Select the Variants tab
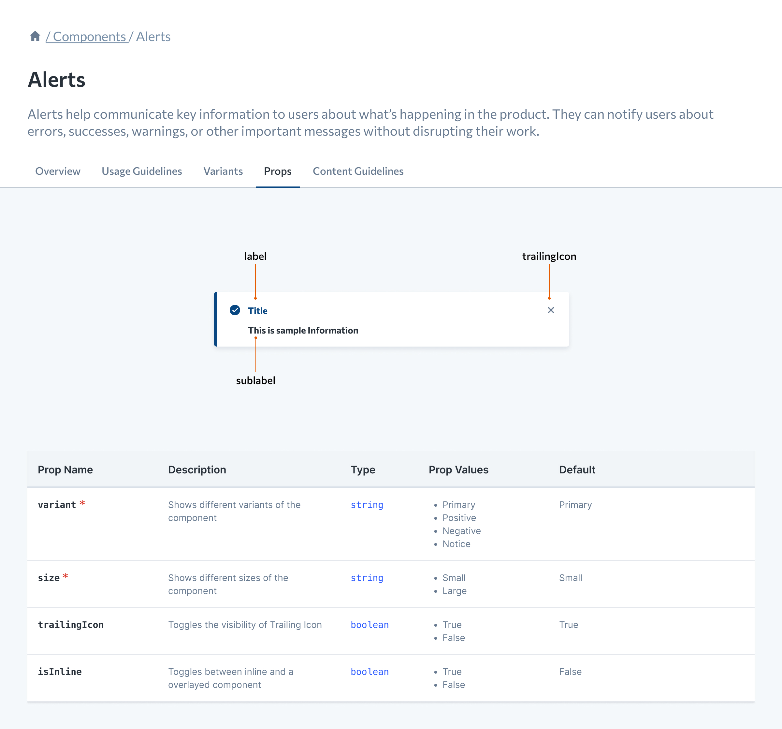The height and width of the screenshot is (729, 782). point(223,171)
